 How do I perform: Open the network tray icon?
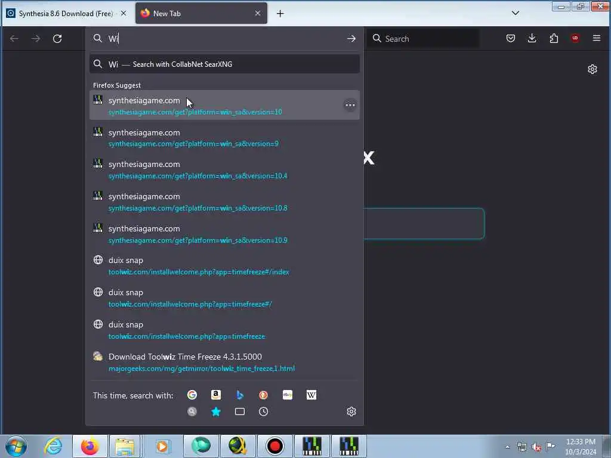pyautogui.click(x=521, y=447)
